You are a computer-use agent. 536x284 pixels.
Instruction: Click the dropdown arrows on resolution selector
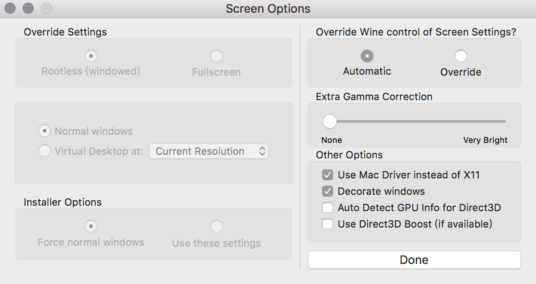pyautogui.click(x=262, y=151)
